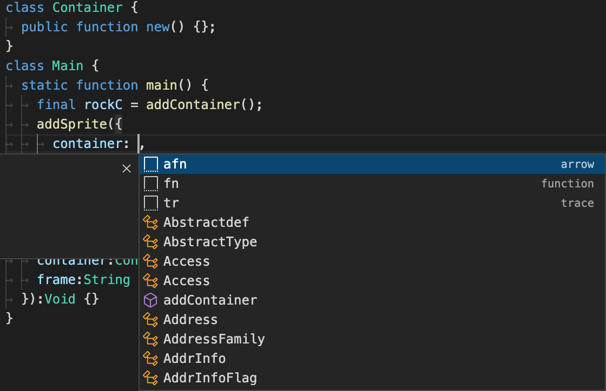Choose Access from the completion popup
The image size is (606, 391).
point(186,261)
